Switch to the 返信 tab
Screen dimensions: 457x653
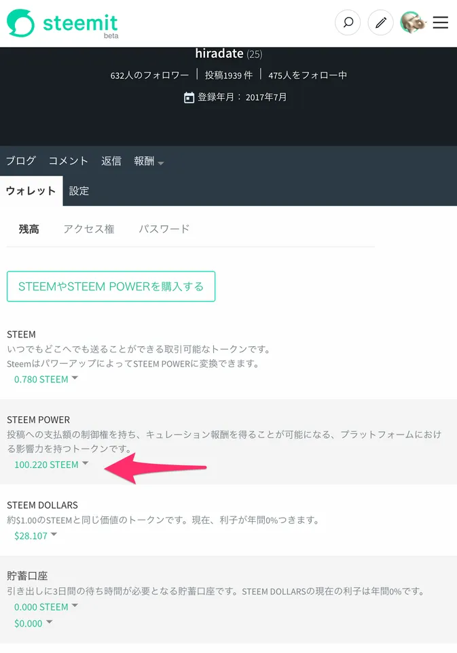(111, 161)
